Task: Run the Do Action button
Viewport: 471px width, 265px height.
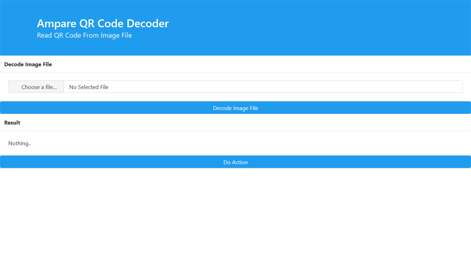Action: [x=235, y=162]
